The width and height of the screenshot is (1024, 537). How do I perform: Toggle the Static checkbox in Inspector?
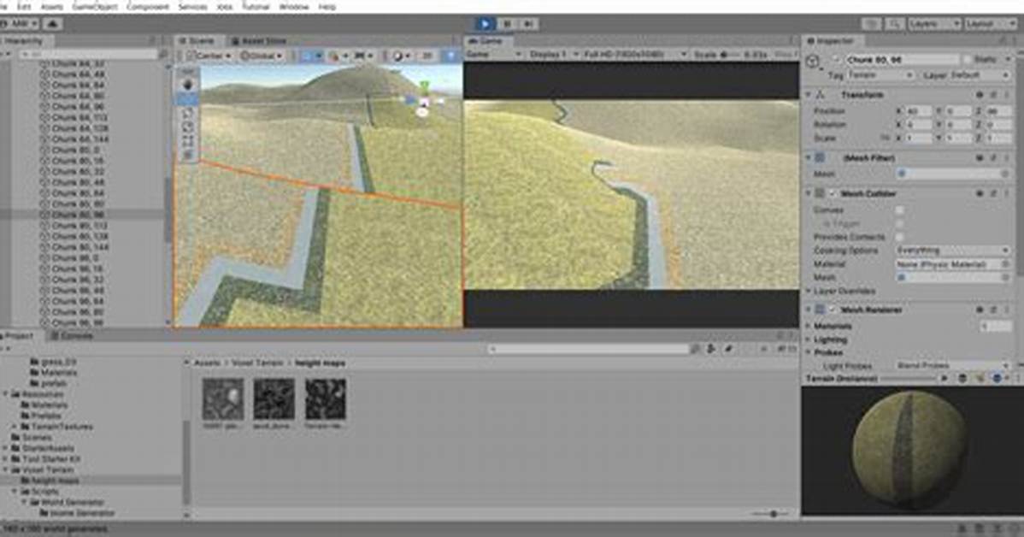[x=968, y=60]
